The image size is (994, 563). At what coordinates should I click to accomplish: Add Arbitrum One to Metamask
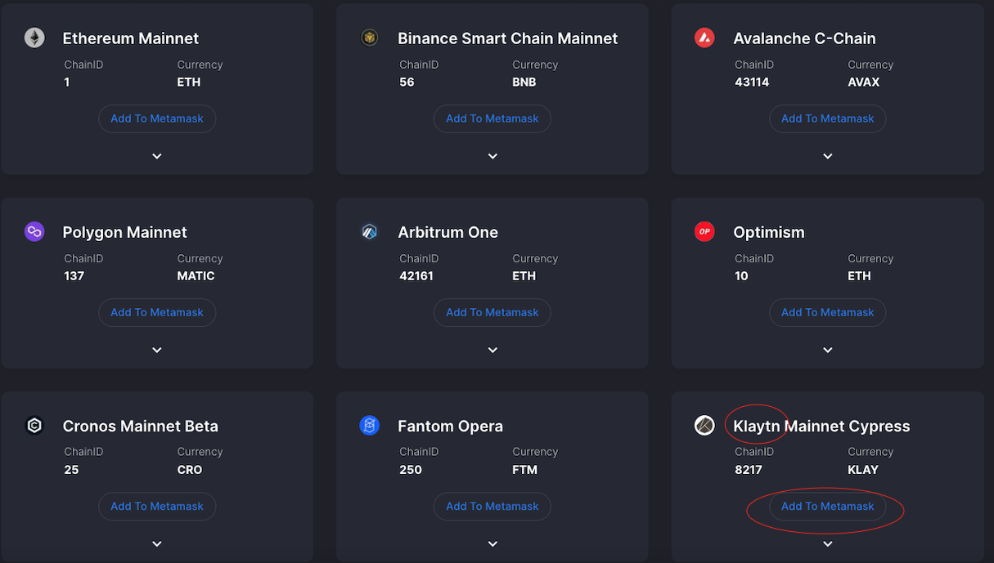coord(493,312)
